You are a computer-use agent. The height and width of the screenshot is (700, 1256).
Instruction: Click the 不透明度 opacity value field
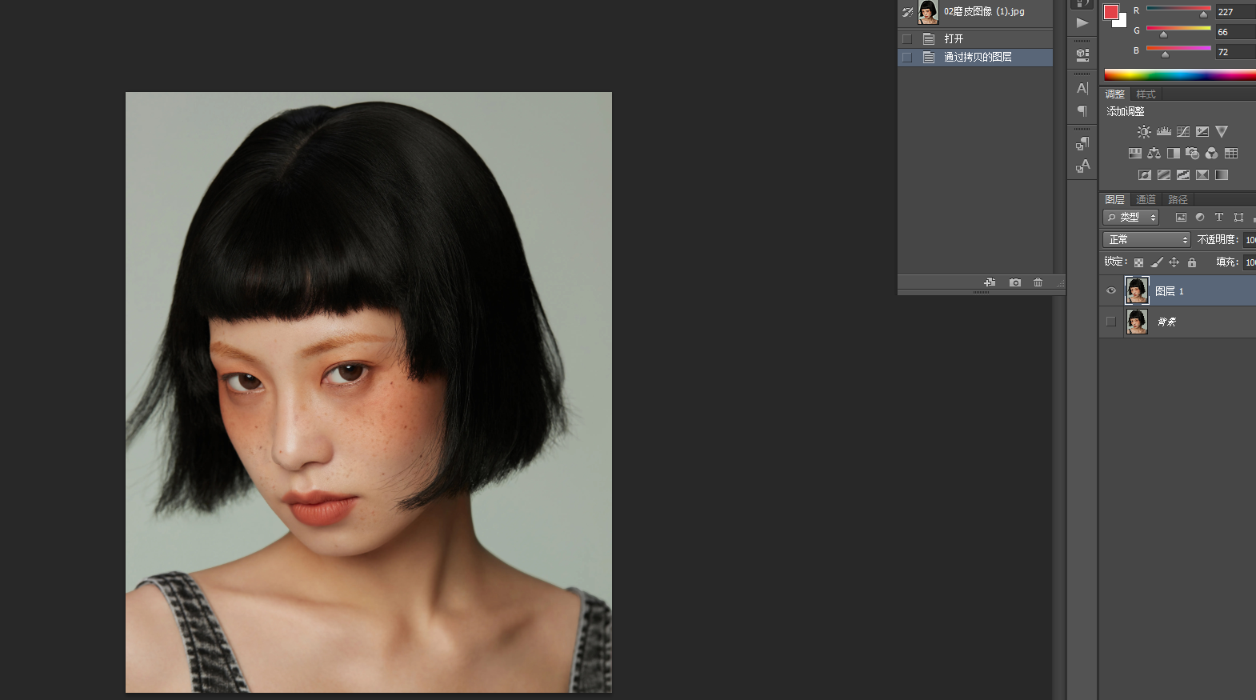1250,240
